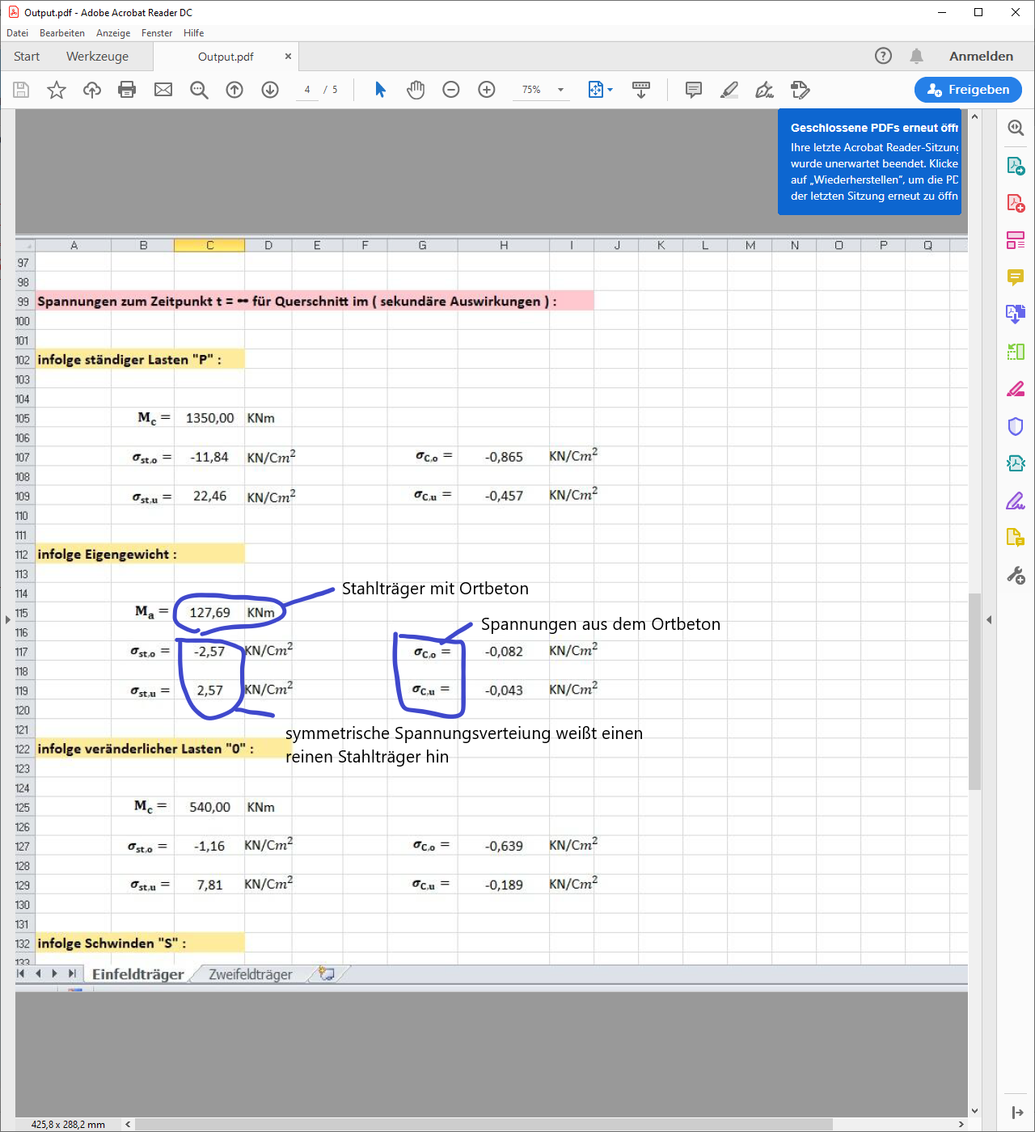
Task: Add file to favorites with star icon
Action: [x=57, y=90]
